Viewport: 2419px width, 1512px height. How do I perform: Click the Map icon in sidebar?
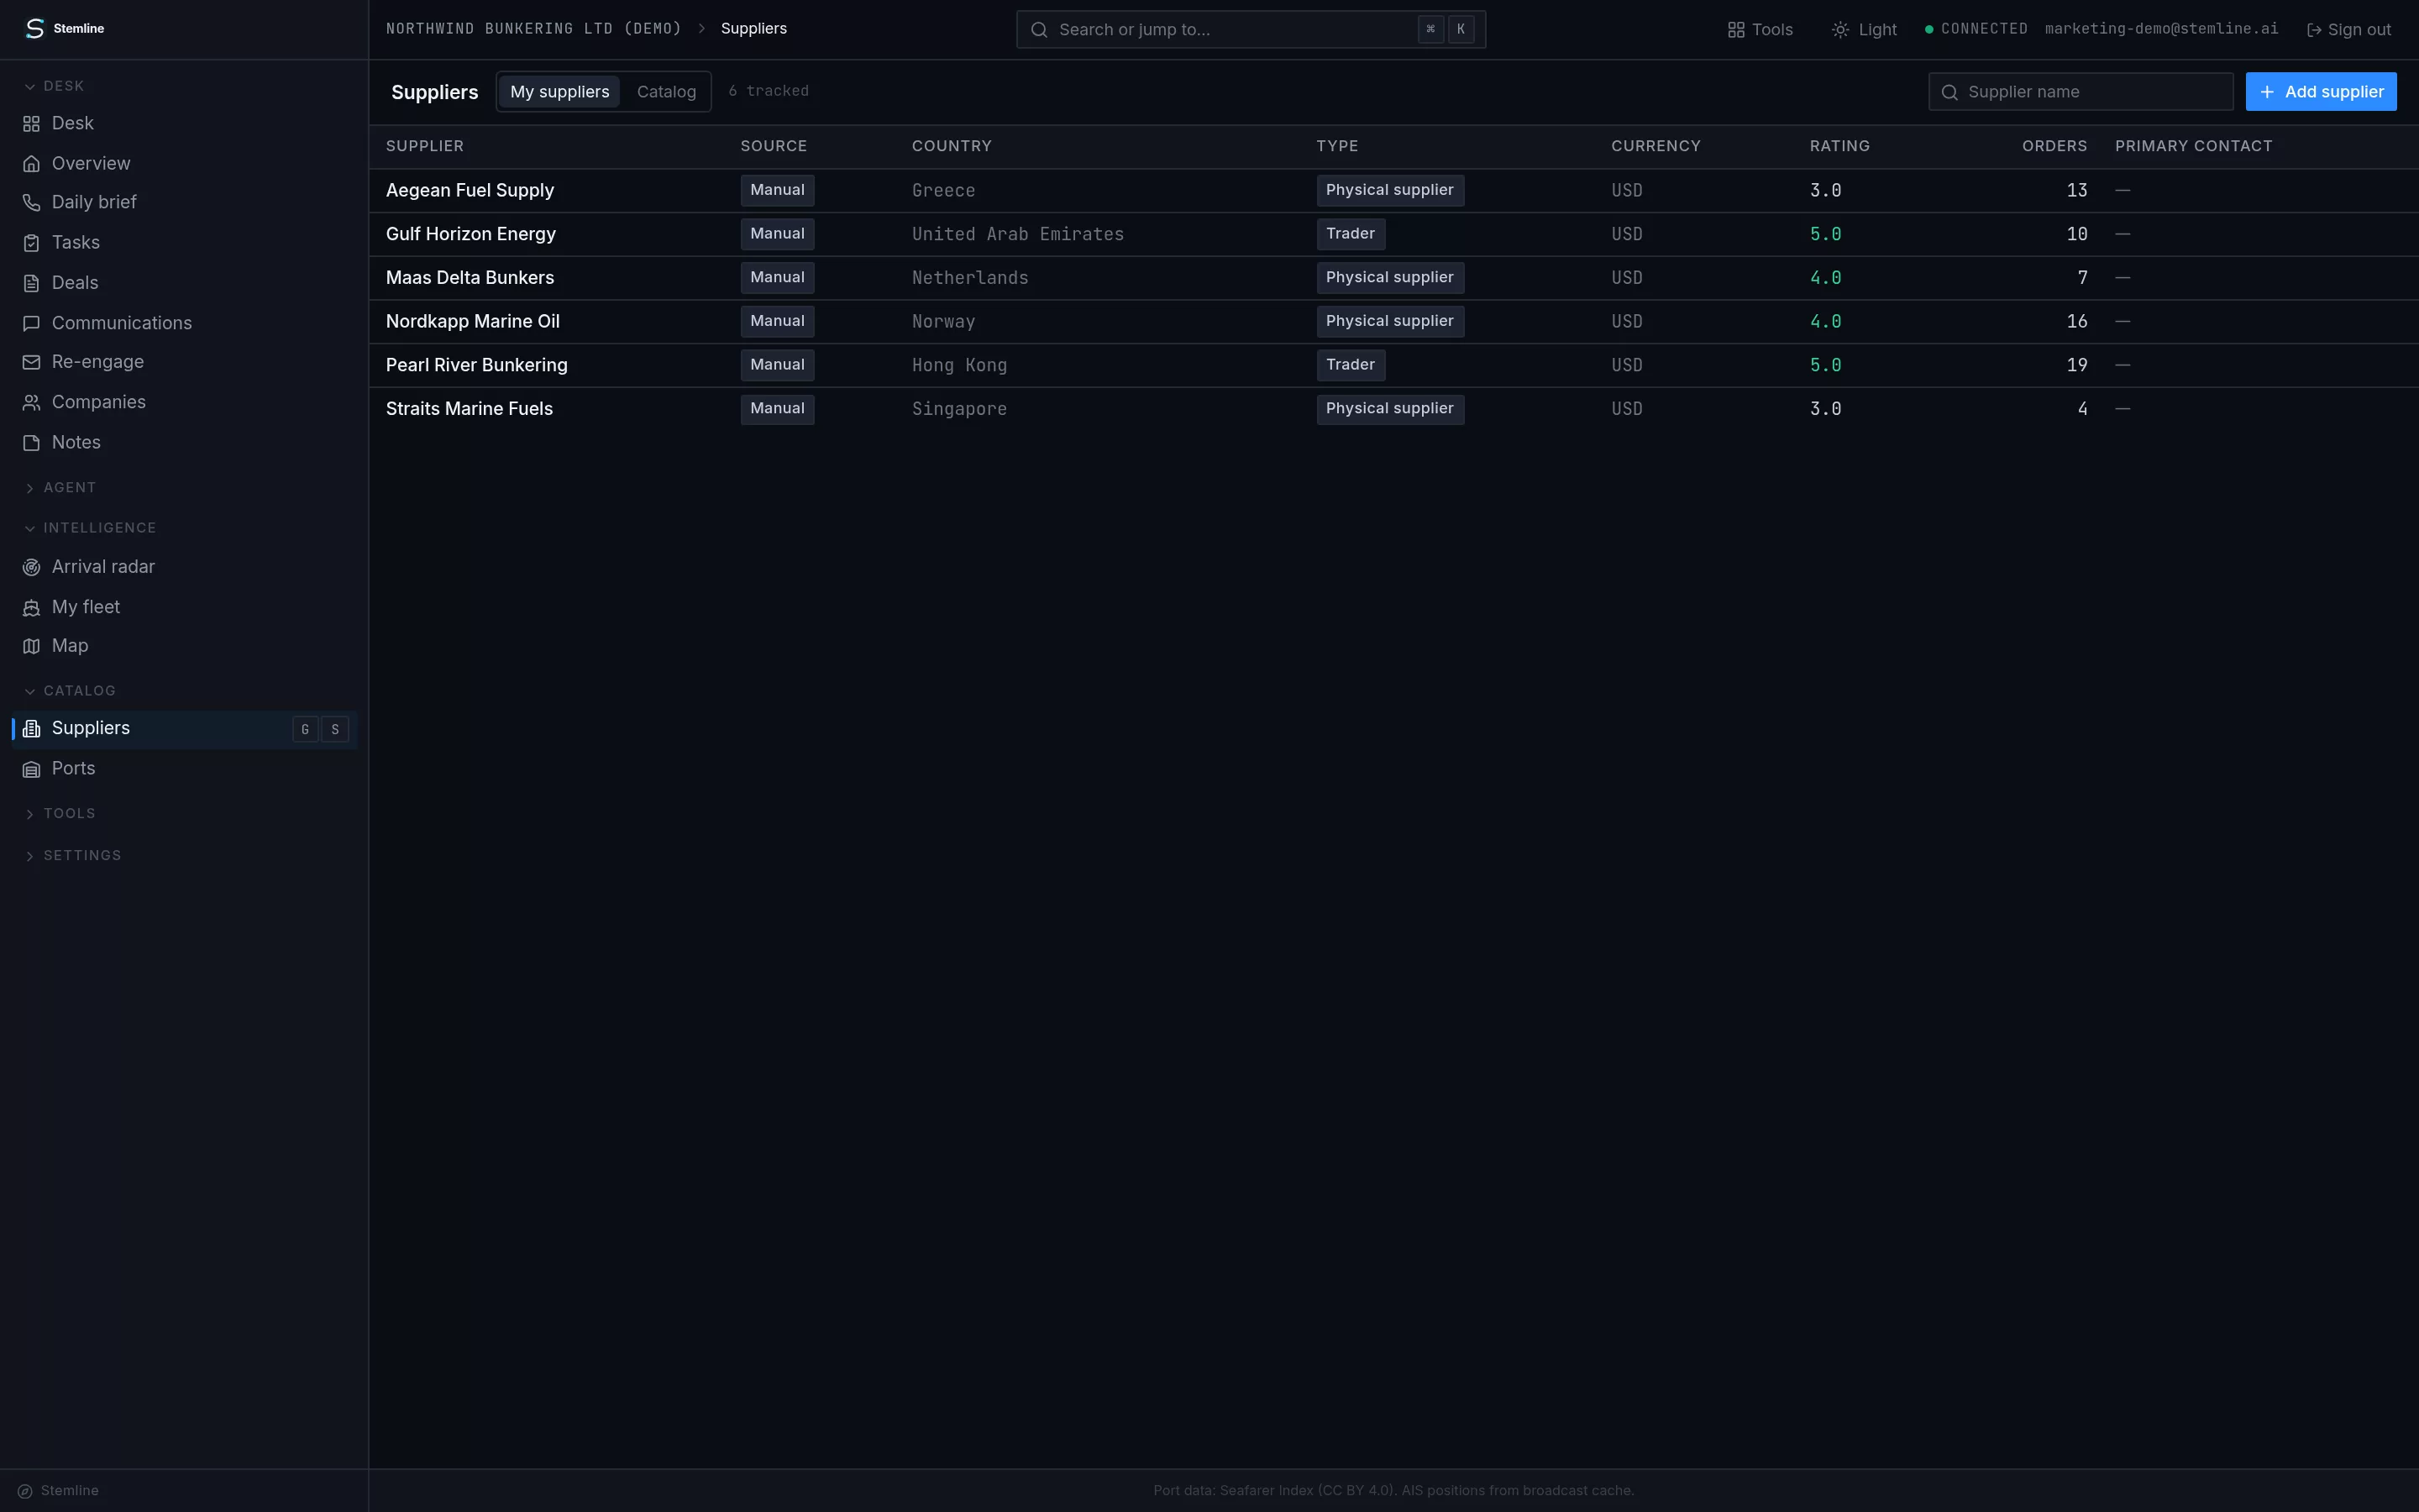pyautogui.click(x=31, y=646)
